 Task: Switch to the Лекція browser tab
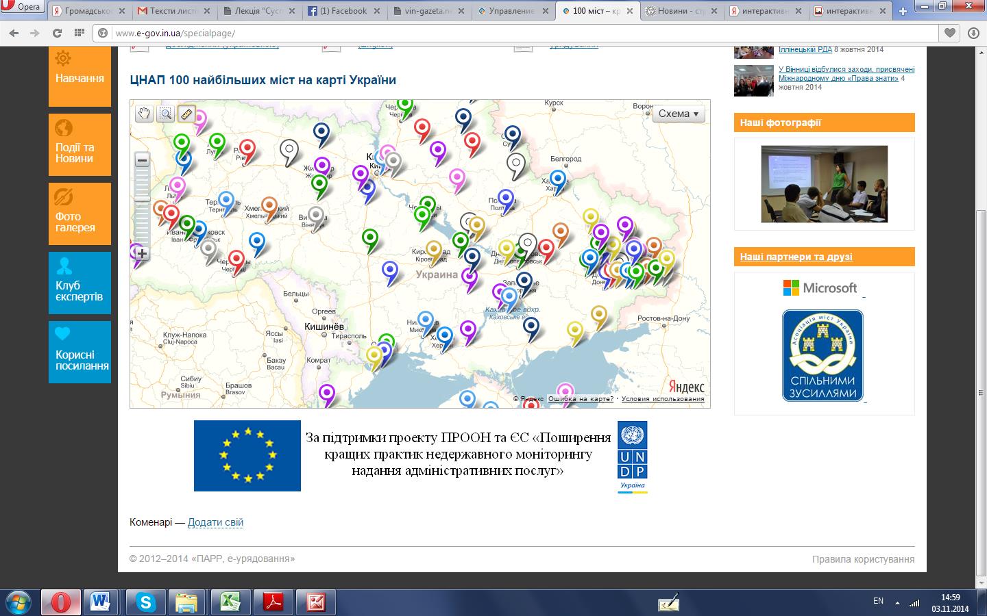click(260, 11)
